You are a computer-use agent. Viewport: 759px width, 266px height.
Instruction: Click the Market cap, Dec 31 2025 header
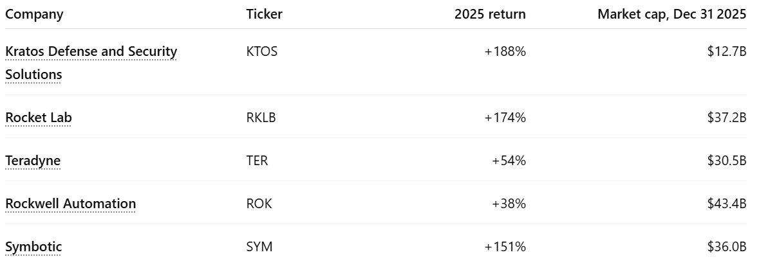671,14
